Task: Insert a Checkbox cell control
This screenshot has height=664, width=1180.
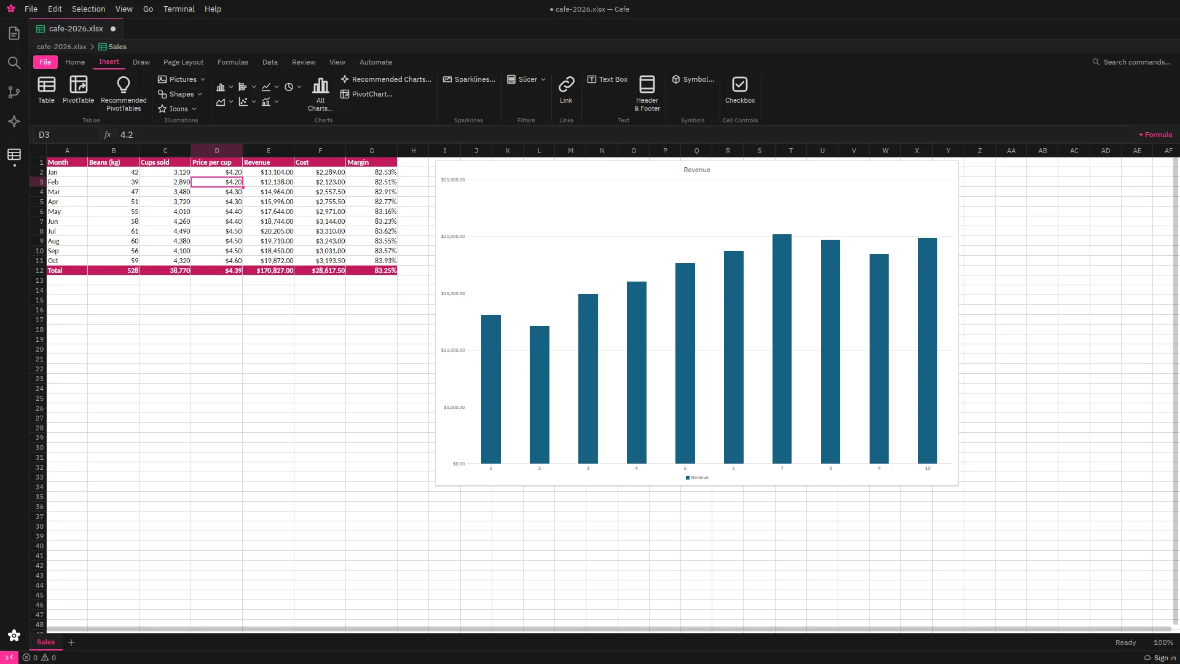Action: pos(740,90)
